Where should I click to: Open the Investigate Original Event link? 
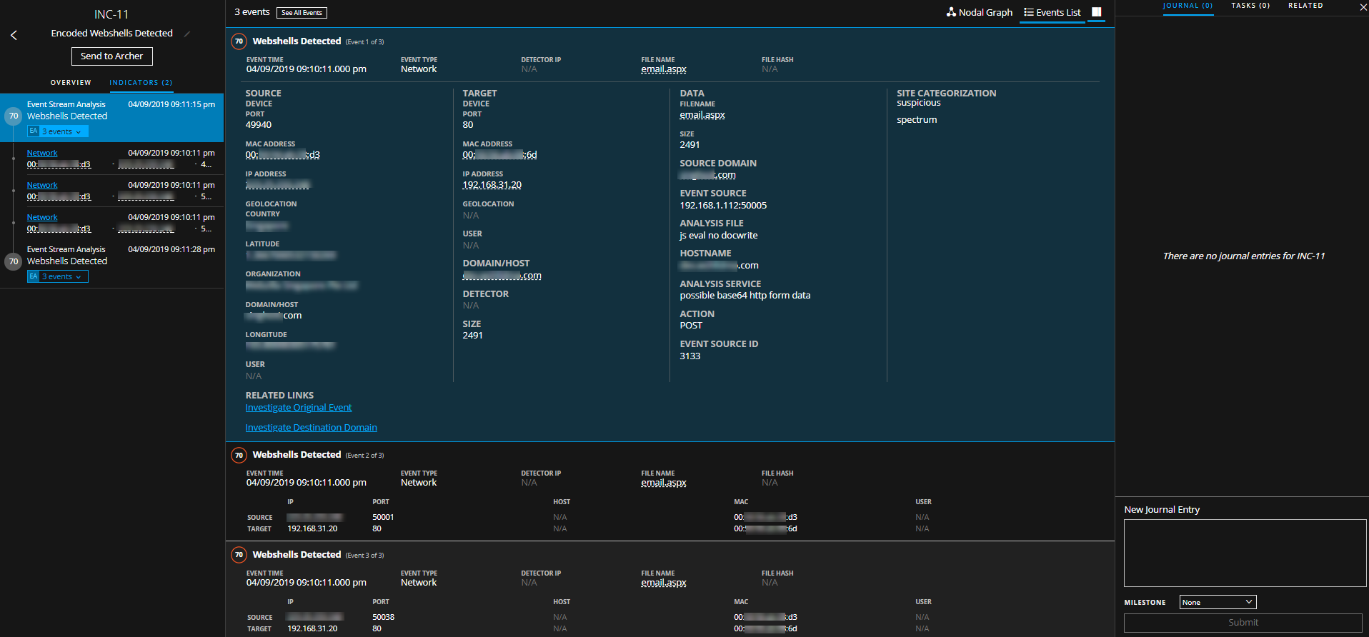299,408
